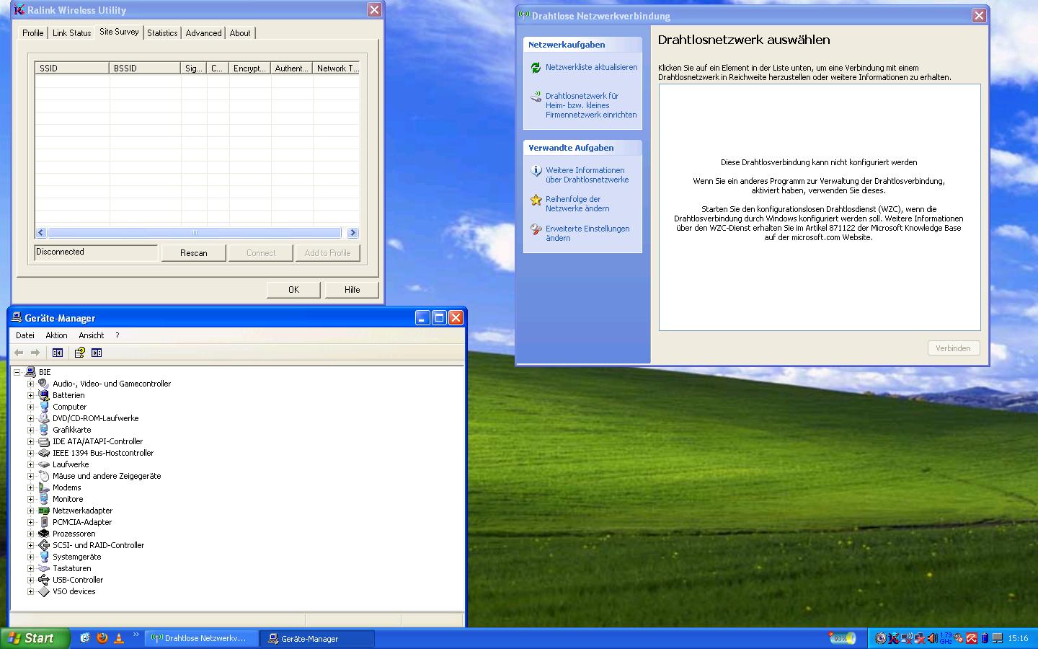Image resolution: width=1038 pixels, height=649 pixels.
Task: Click the Netzwerkadapter device icon
Action: pos(44,511)
